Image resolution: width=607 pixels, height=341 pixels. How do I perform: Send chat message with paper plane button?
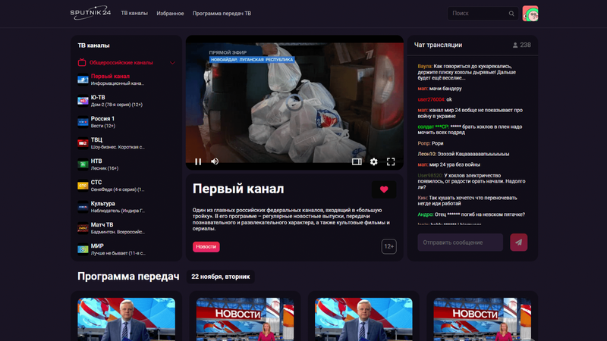coord(519,242)
